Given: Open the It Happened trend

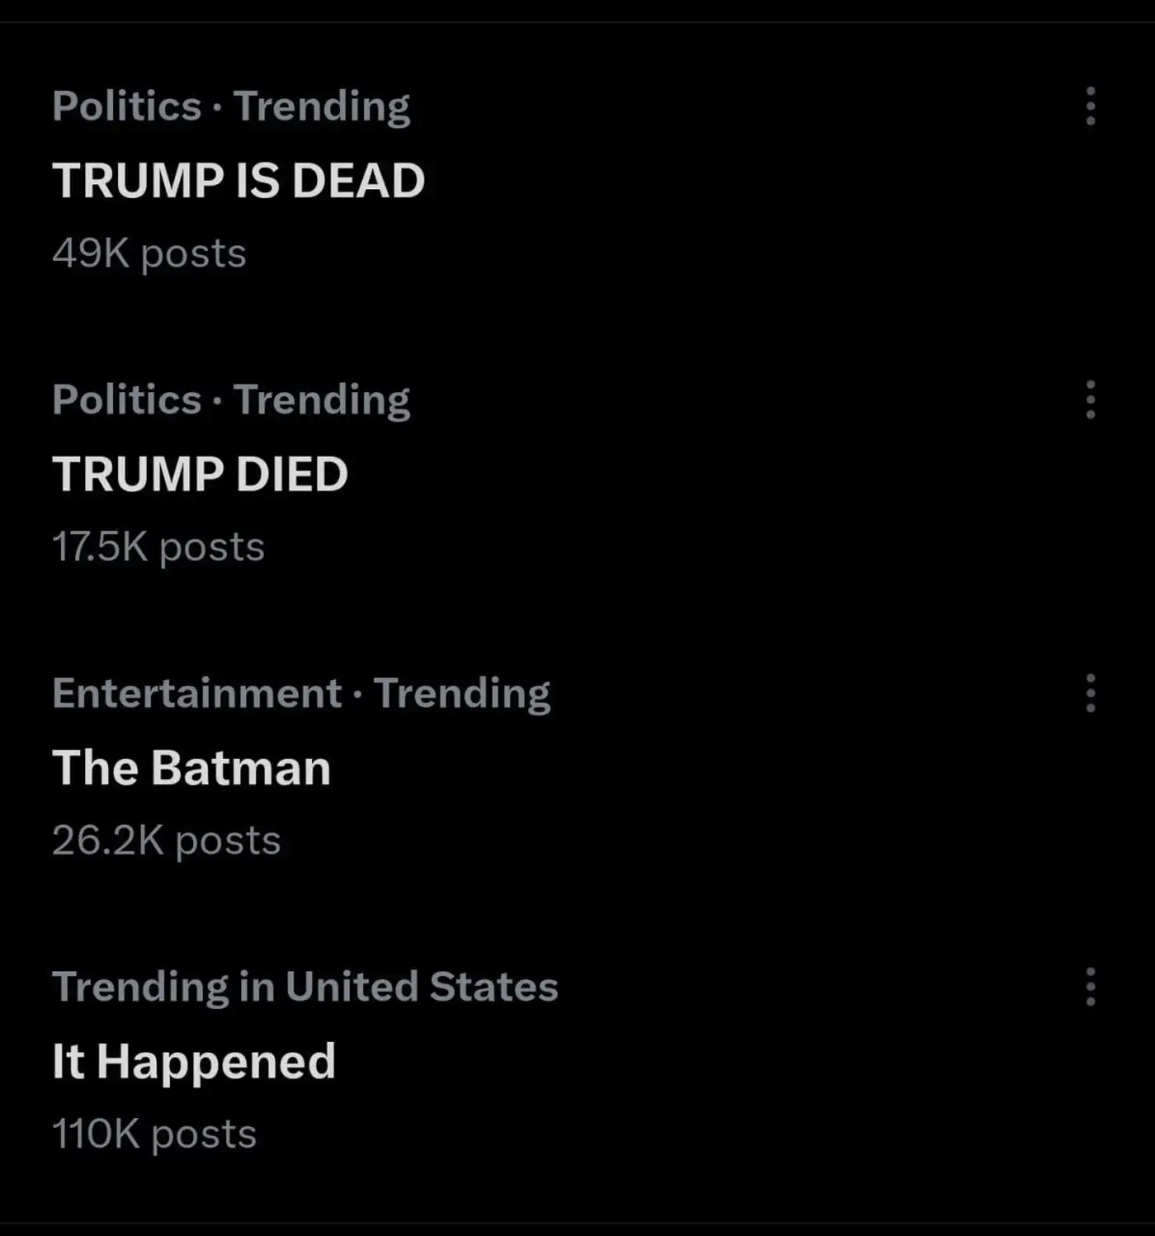Looking at the screenshot, I should 194,1061.
